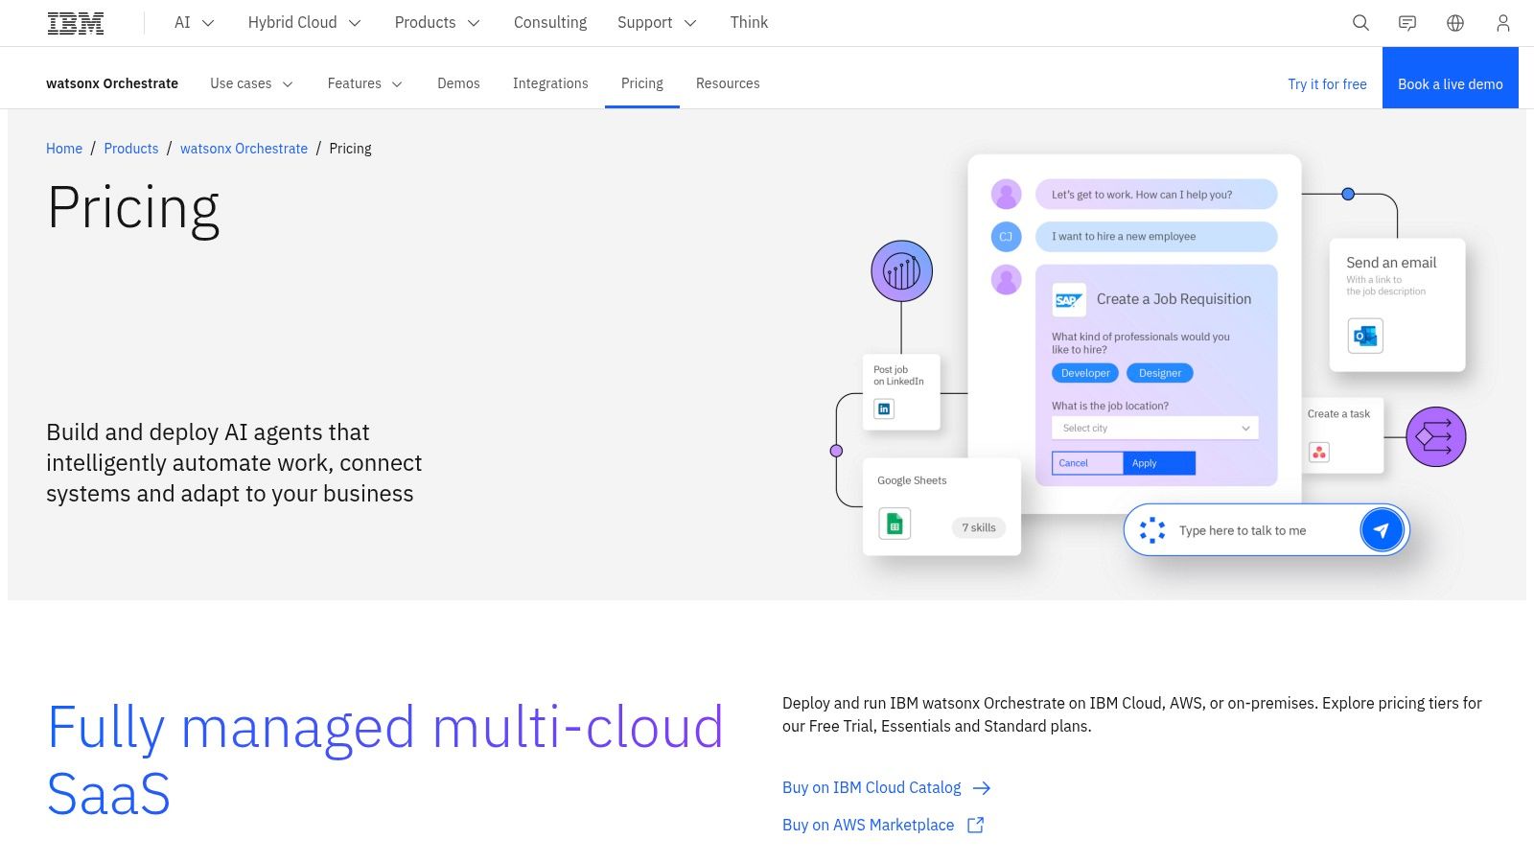Expand the Hybrid Cloud dropdown
1534x863 pixels.
(304, 23)
